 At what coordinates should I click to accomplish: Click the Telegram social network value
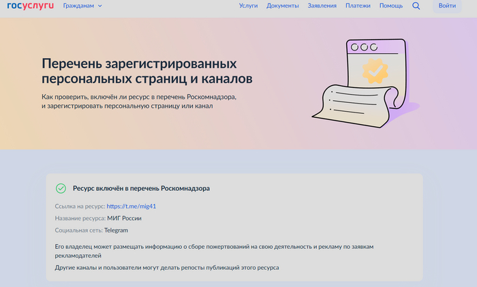[x=116, y=230]
